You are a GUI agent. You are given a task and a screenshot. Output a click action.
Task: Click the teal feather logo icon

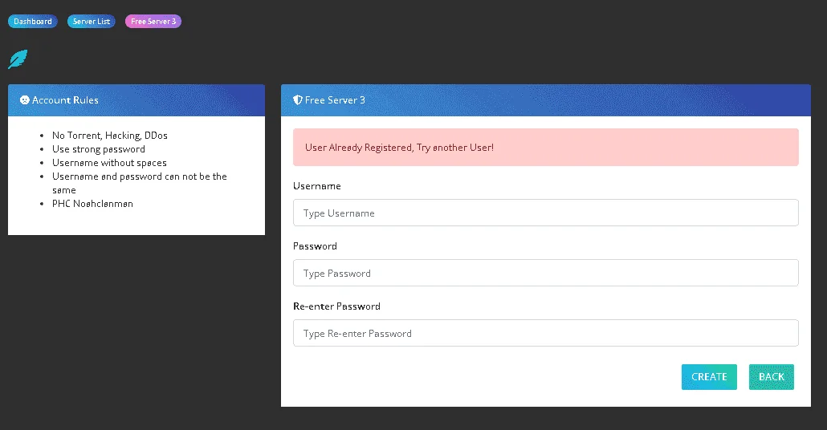tap(18, 59)
